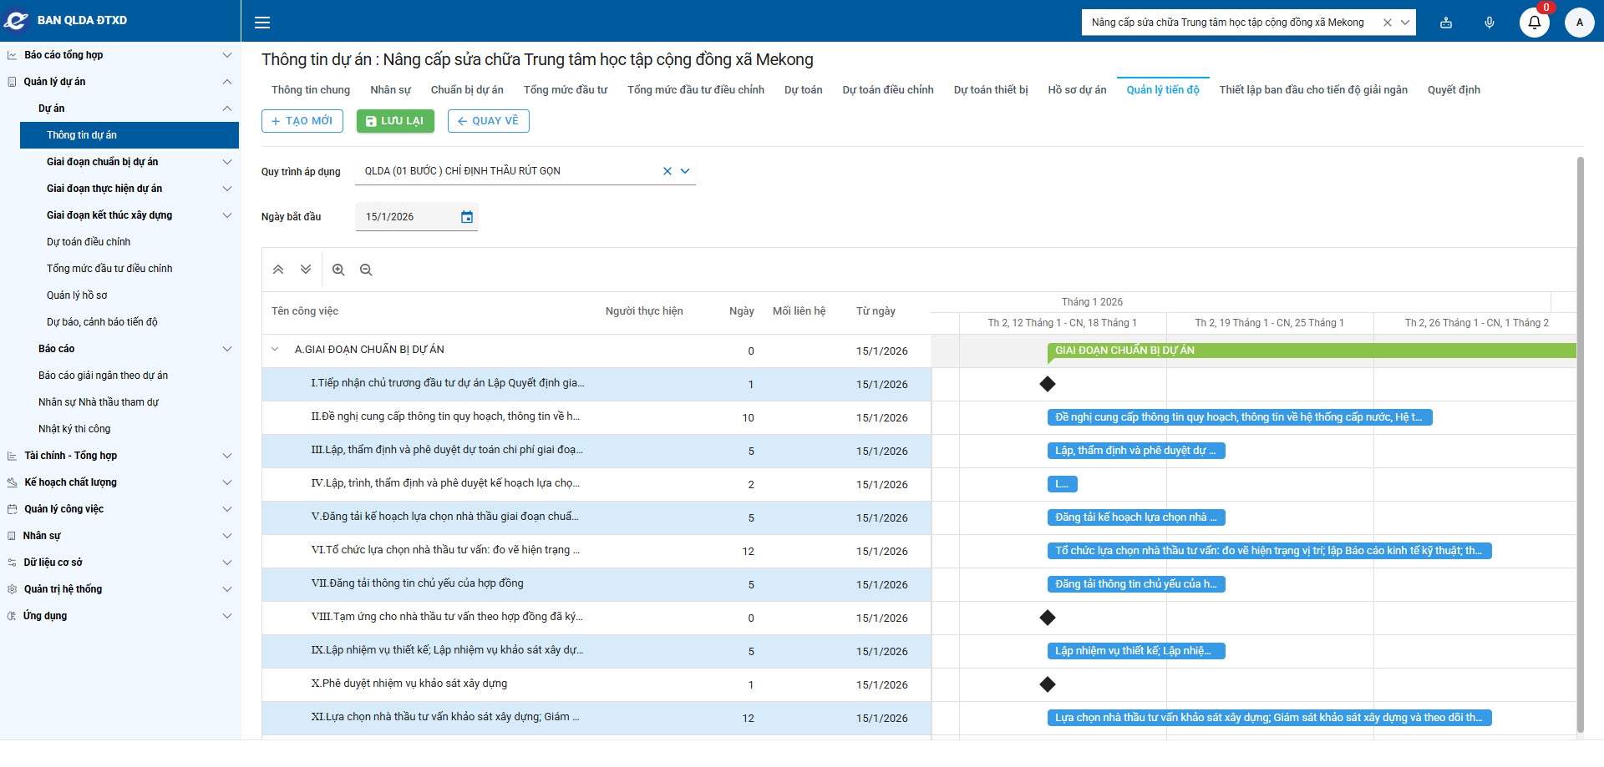Click the notification bell icon
Screen dimensions: 1604x767
(x=1534, y=23)
